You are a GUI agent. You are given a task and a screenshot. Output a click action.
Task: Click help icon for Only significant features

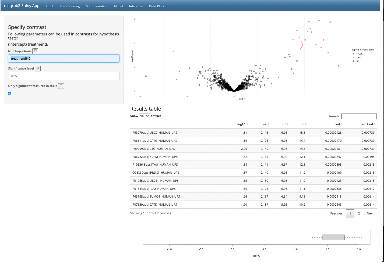click(x=61, y=86)
